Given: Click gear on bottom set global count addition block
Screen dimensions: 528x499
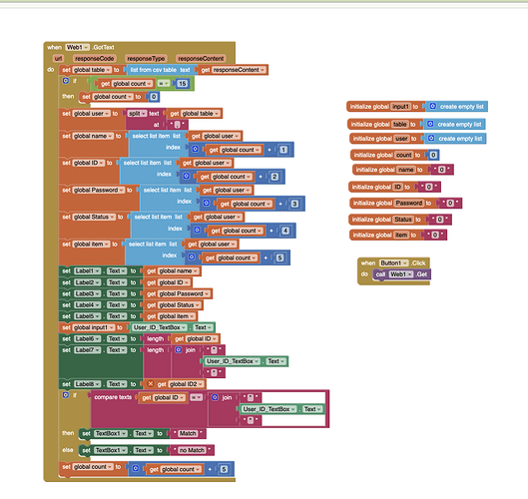Looking at the screenshot, I should [136, 468].
